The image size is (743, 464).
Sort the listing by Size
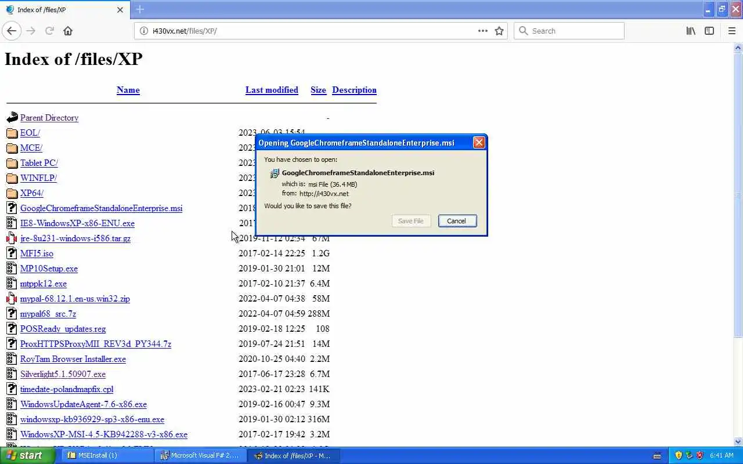[318, 90]
